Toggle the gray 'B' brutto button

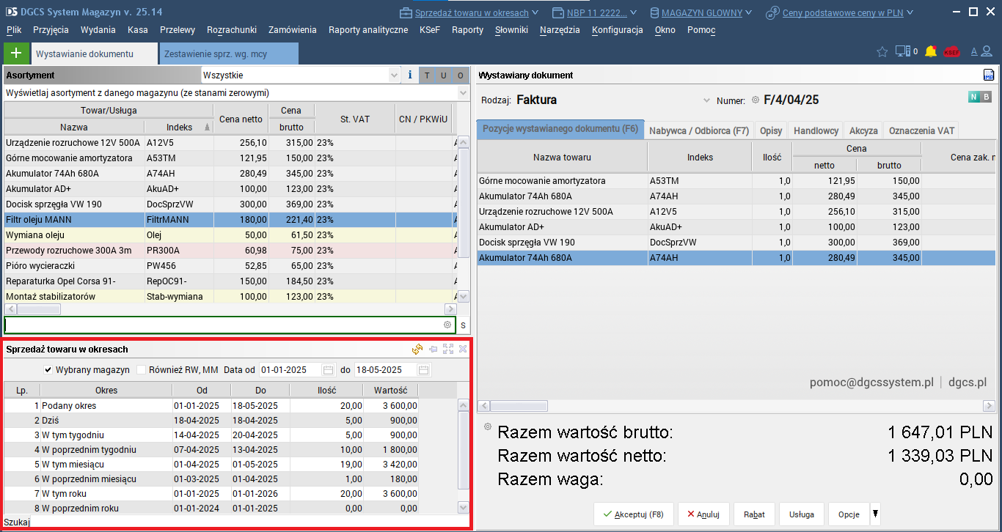pos(987,97)
